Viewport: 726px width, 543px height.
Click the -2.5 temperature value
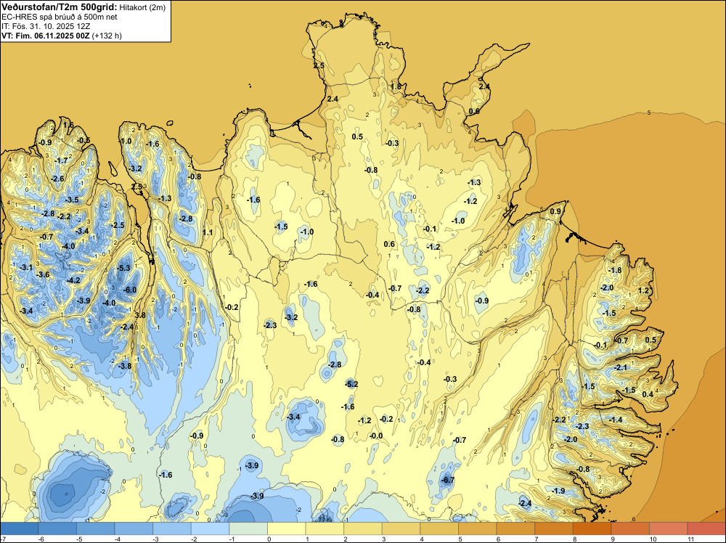(118, 226)
